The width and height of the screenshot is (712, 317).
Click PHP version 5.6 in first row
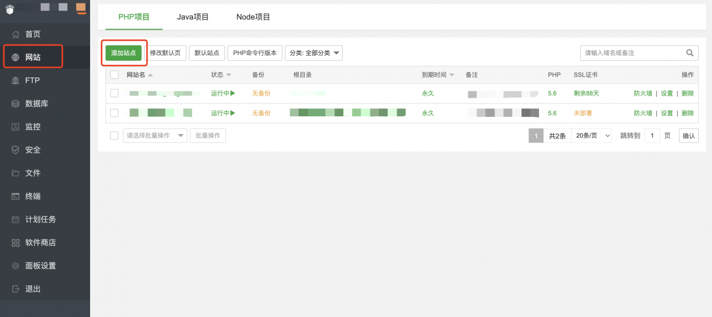tap(552, 93)
